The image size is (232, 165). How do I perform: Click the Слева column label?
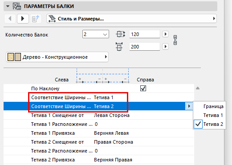click(61, 80)
